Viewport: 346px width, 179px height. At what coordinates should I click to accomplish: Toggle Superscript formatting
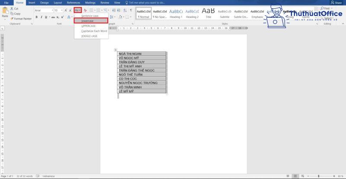pos(62,17)
